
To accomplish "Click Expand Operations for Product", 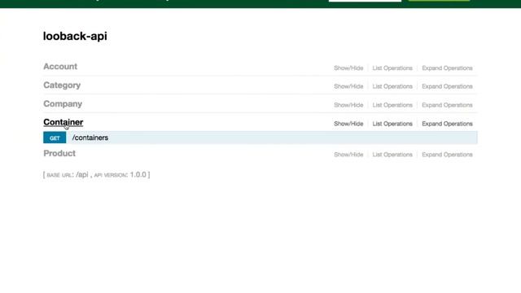I will (447, 155).
